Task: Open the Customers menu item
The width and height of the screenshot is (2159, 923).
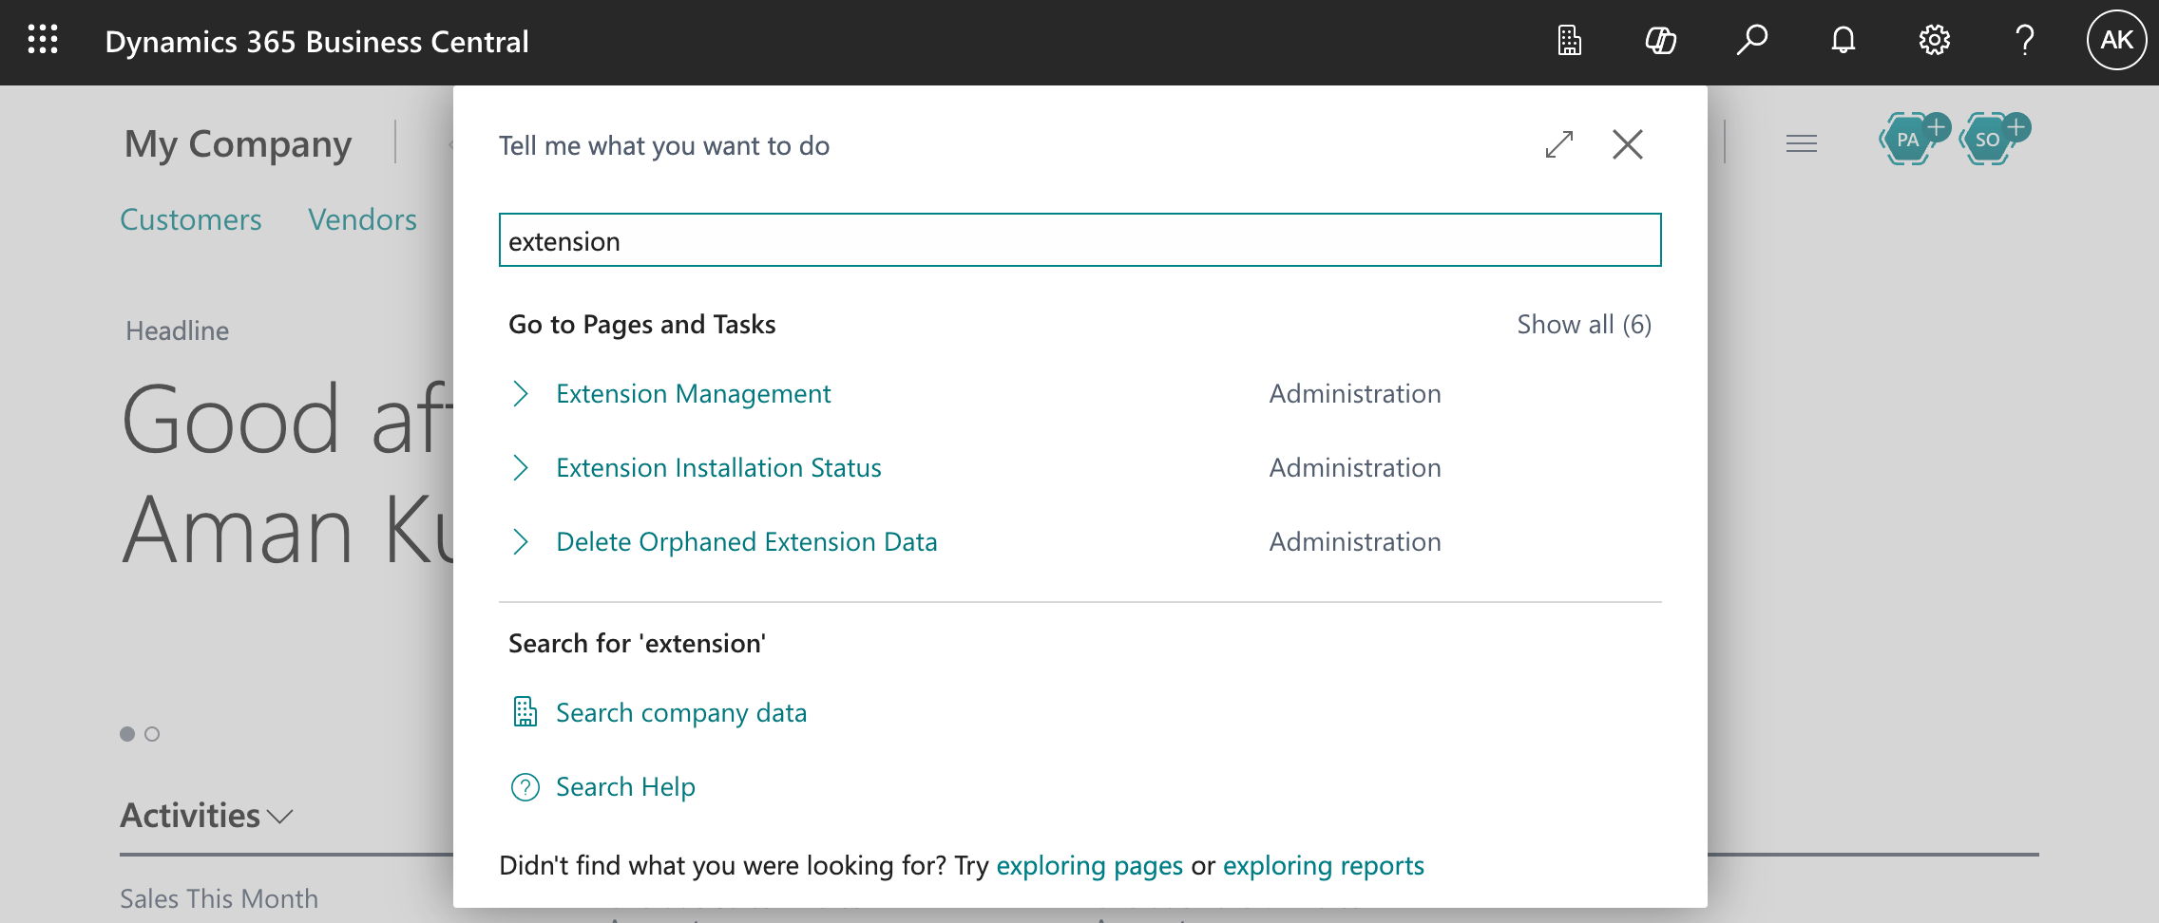Action: coord(191,219)
